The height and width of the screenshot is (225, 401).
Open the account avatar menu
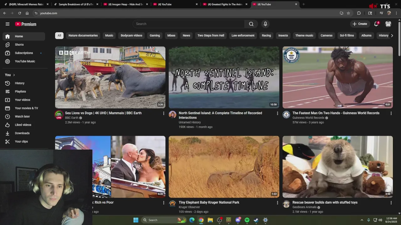coord(388,24)
